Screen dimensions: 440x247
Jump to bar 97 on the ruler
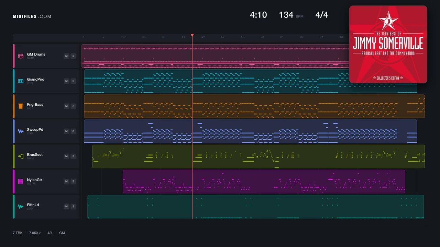322,37
